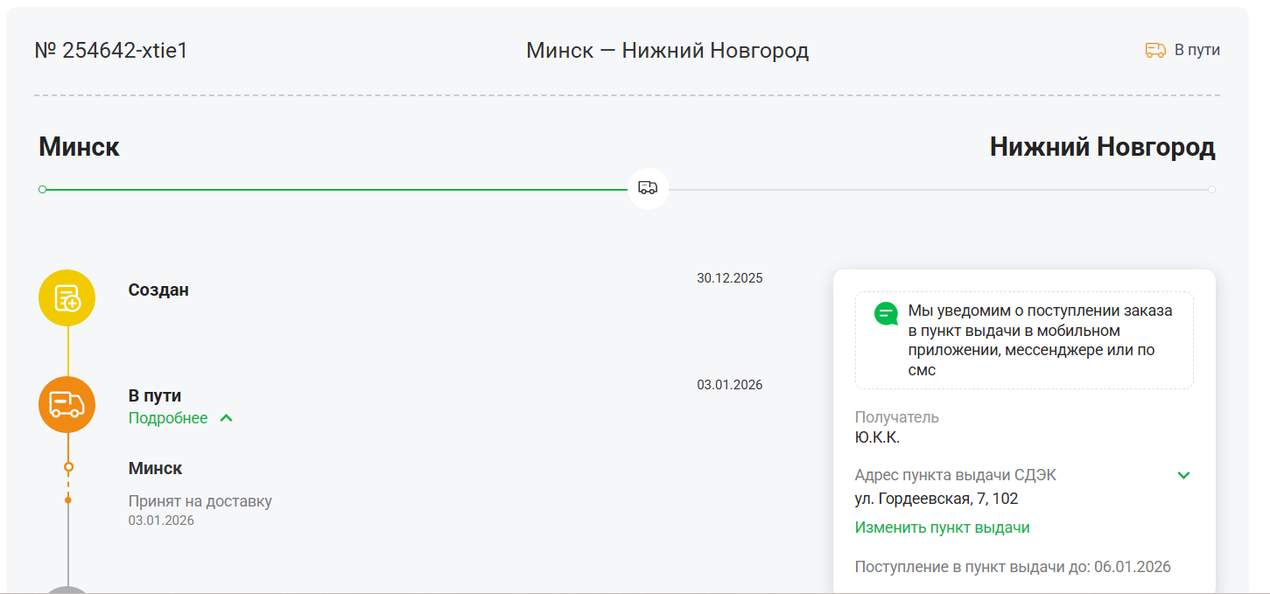This screenshot has height=594, width=1270.
Task: Click the yellow "Создан" stage icon
Action: (67, 298)
